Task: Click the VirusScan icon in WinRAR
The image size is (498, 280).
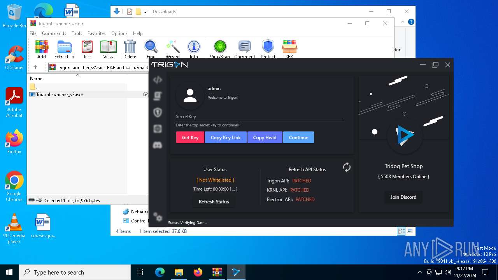Action: point(220,49)
